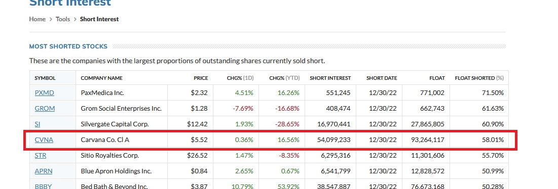Click the Short Interest breadcrumb

(x=99, y=19)
